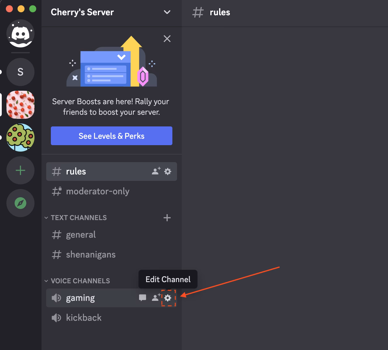
Task: Open the cherry tree server icon
Action: tap(20, 138)
